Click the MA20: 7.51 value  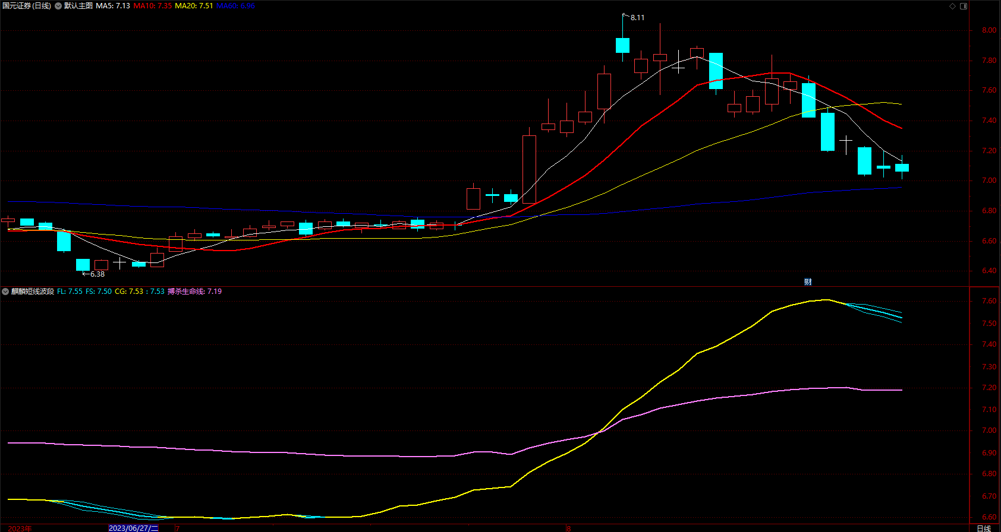click(194, 6)
